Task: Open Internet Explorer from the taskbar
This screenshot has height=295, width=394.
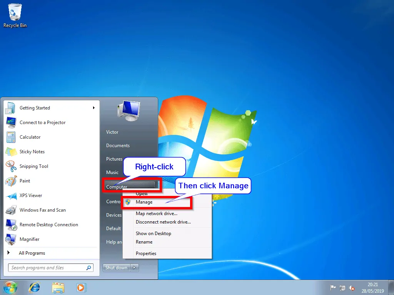Action: (x=34, y=287)
